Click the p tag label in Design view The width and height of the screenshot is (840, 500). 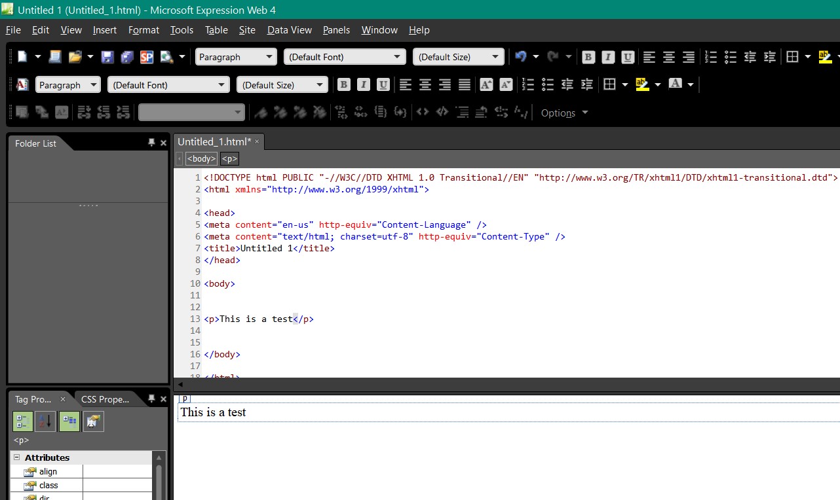tap(185, 398)
